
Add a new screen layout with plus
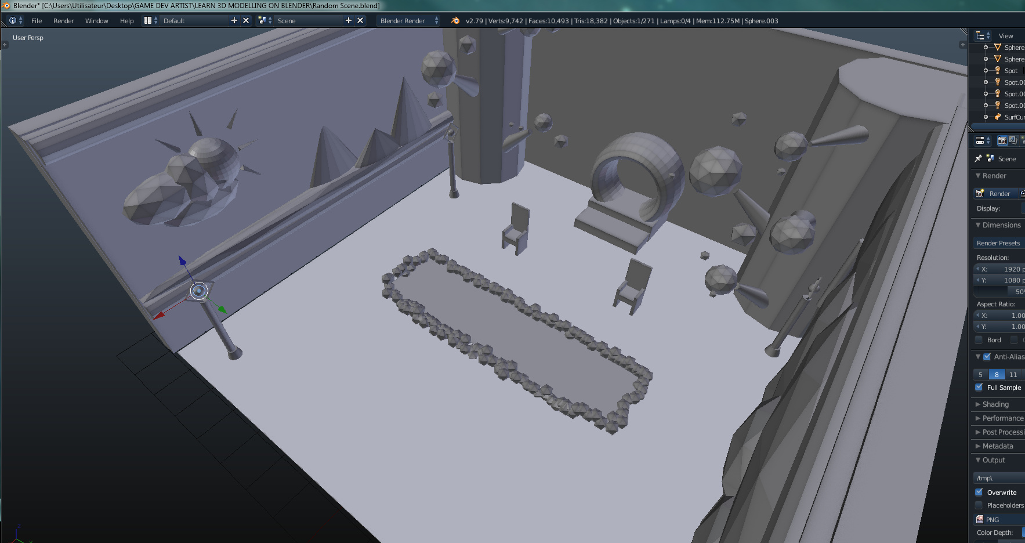coord(234,20)
